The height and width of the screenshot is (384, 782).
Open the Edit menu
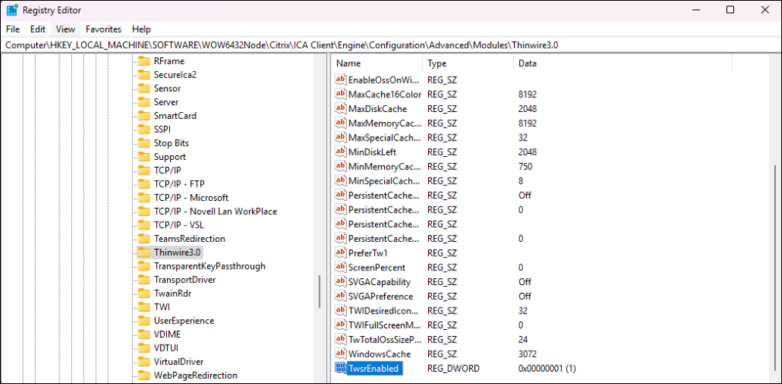click(38, 29)
